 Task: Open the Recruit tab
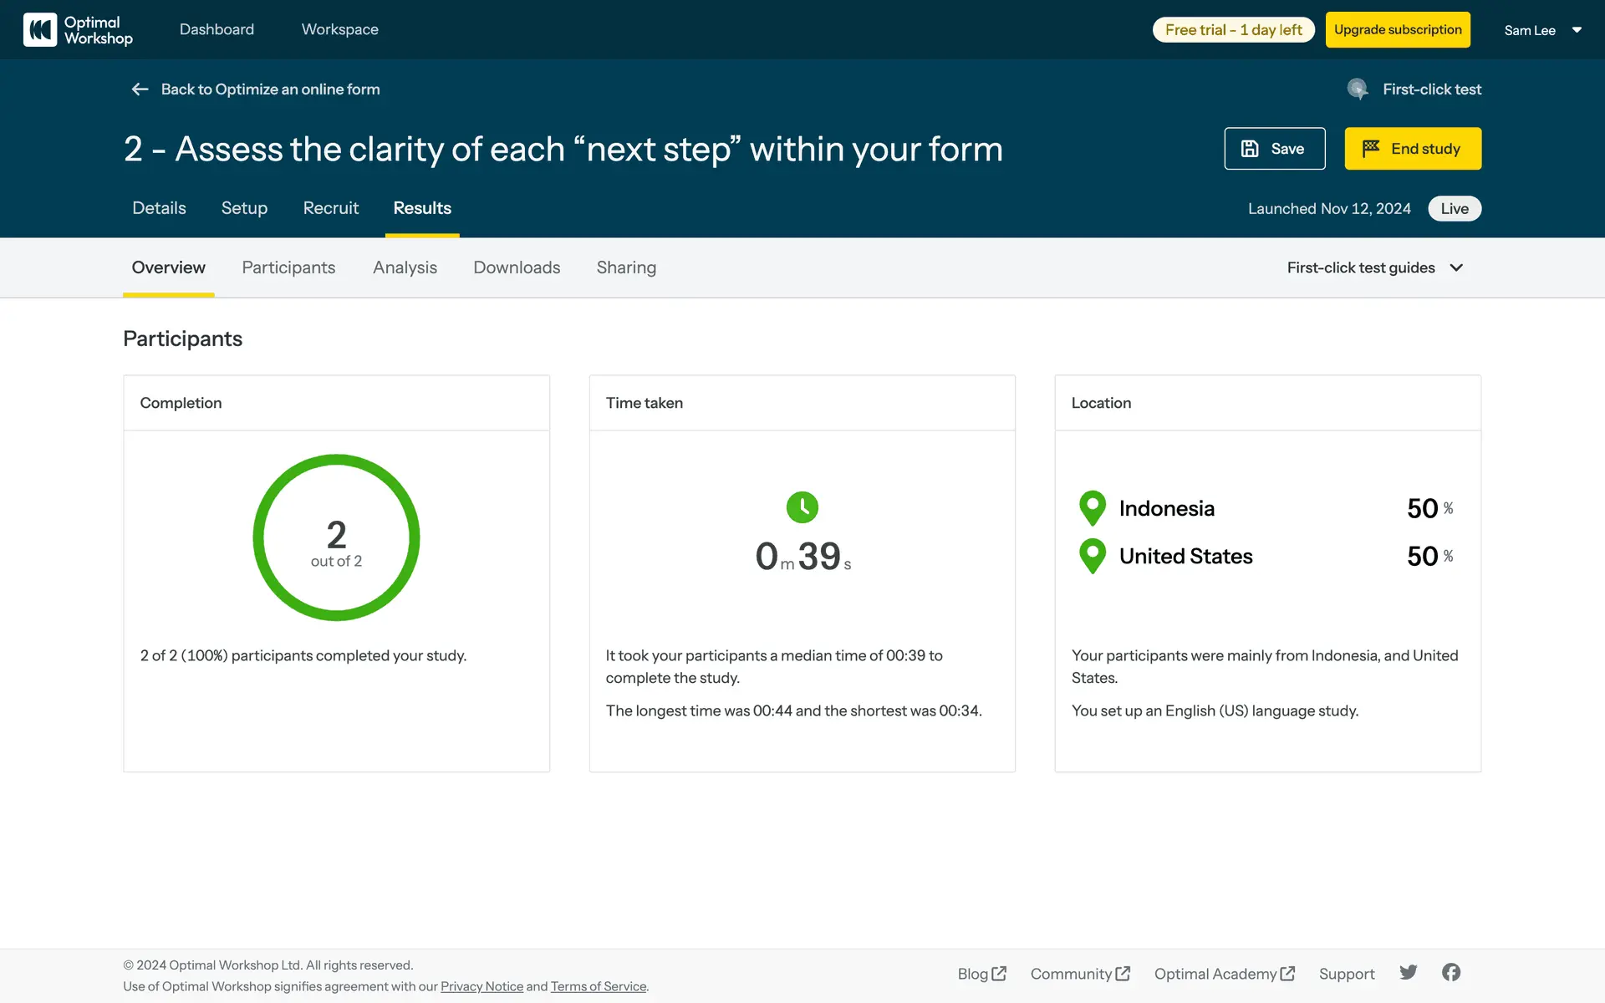330,208
